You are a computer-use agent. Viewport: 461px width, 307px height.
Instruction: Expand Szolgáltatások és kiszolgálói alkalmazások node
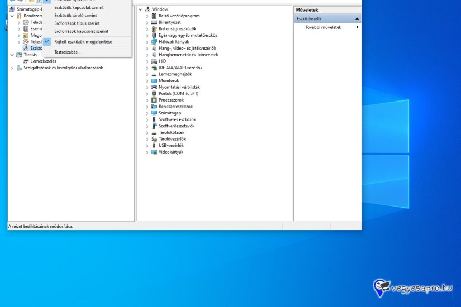[12, 68]
